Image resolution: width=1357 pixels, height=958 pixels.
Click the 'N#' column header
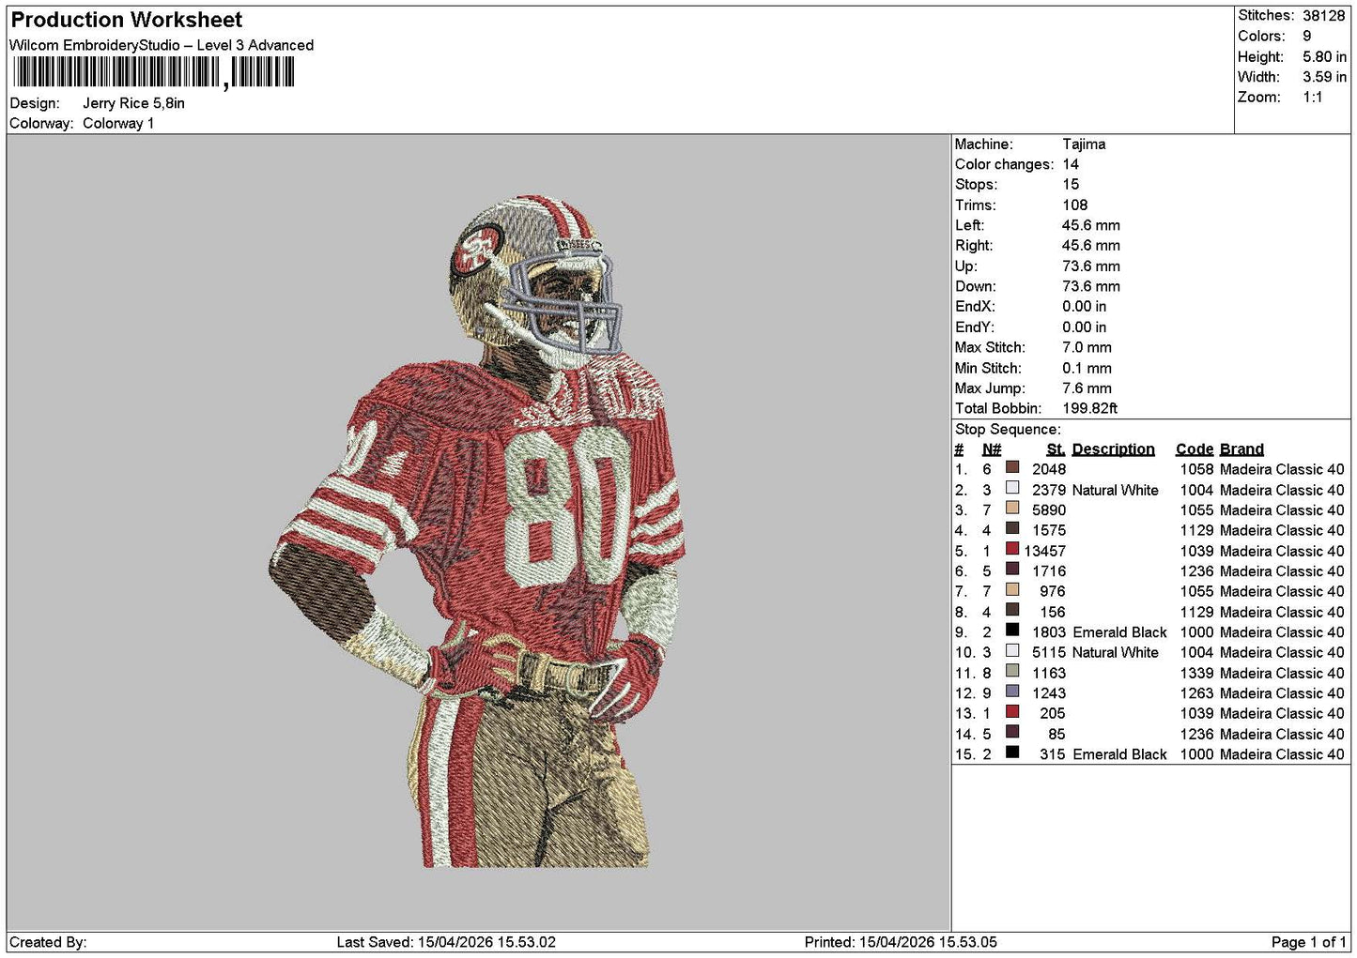tap(992, 449)
